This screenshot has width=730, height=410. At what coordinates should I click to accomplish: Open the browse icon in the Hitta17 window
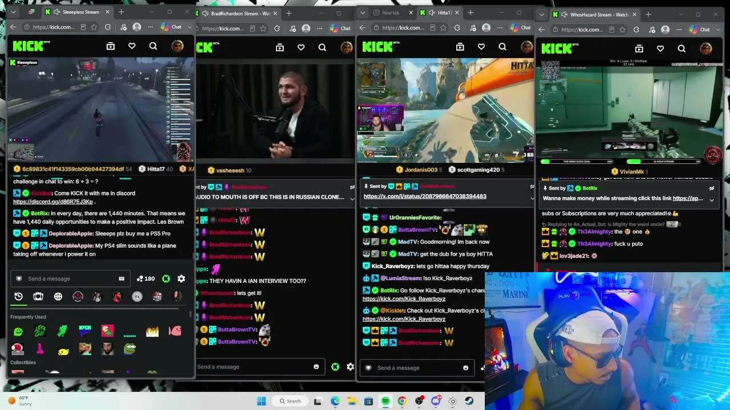460,47
